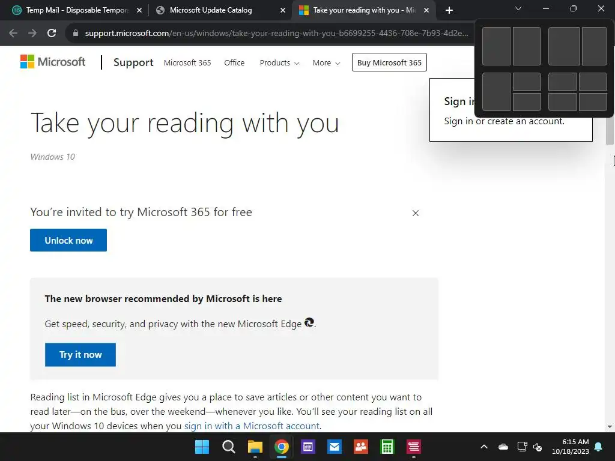615x461 pixels.
Task: Click the OneDrive cloud tray icon
Action: [503, 447]
